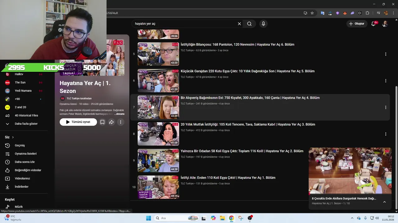Open the Oluştur create menu
The width and height of the screenshot is (398, 223).
(356, 24)
